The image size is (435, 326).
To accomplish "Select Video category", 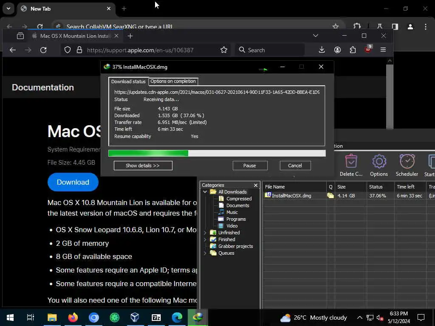I will (x=232, y=226).
